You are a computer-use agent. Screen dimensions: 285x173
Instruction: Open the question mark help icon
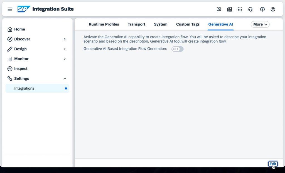click(x=262, y=9)
